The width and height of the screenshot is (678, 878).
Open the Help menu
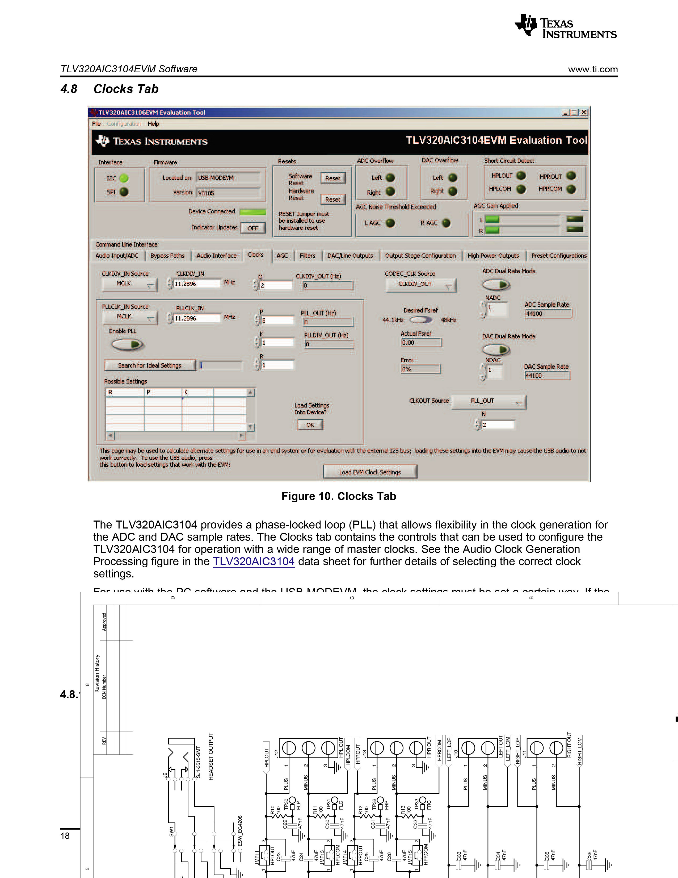tap(153, 124)
